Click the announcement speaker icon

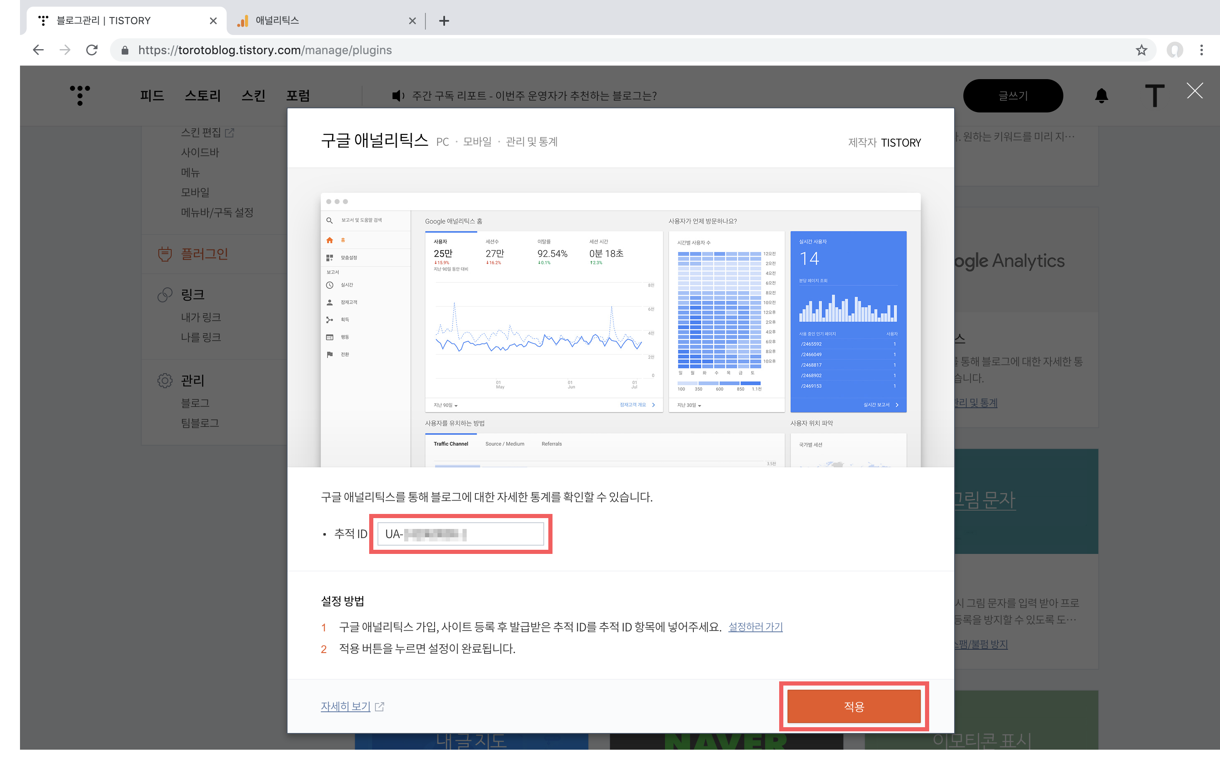click(398, 96)
